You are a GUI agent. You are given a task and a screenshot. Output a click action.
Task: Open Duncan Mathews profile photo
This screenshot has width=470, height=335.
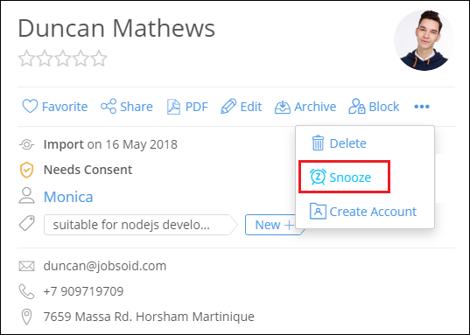pos(424,40)
